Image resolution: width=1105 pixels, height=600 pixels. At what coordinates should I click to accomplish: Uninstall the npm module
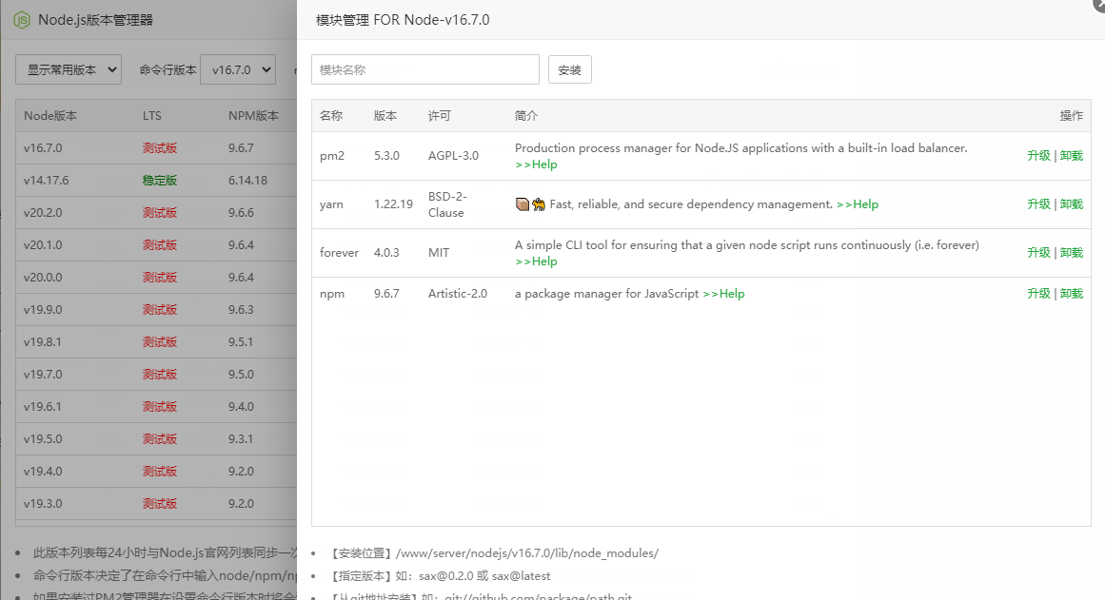point(1072,294)
